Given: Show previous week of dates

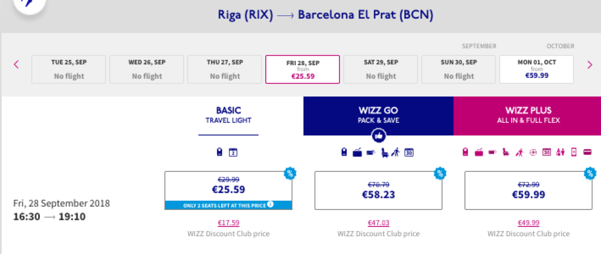Looking at the screenshot, I should 16,65.
